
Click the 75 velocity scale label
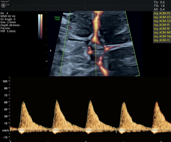(x=6, y=95)
